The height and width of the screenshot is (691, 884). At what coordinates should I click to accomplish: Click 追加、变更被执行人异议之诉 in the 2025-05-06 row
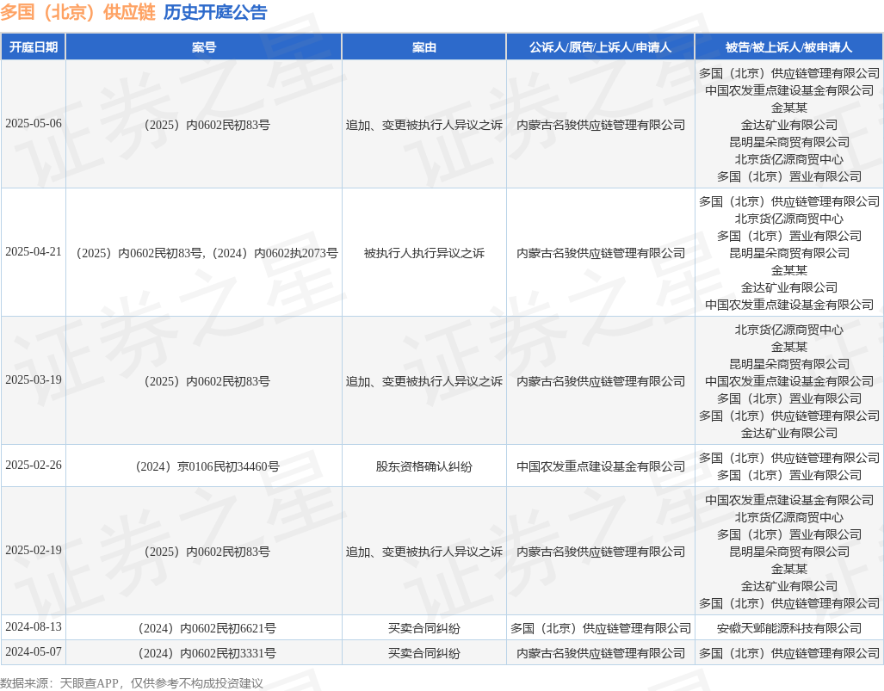click(424, 125)
